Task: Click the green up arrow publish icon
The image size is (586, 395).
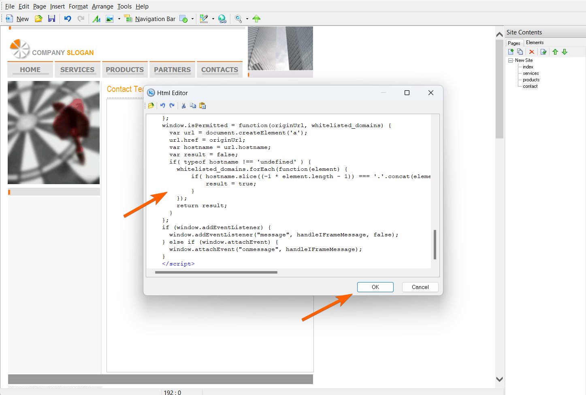Action: [256, 19]
